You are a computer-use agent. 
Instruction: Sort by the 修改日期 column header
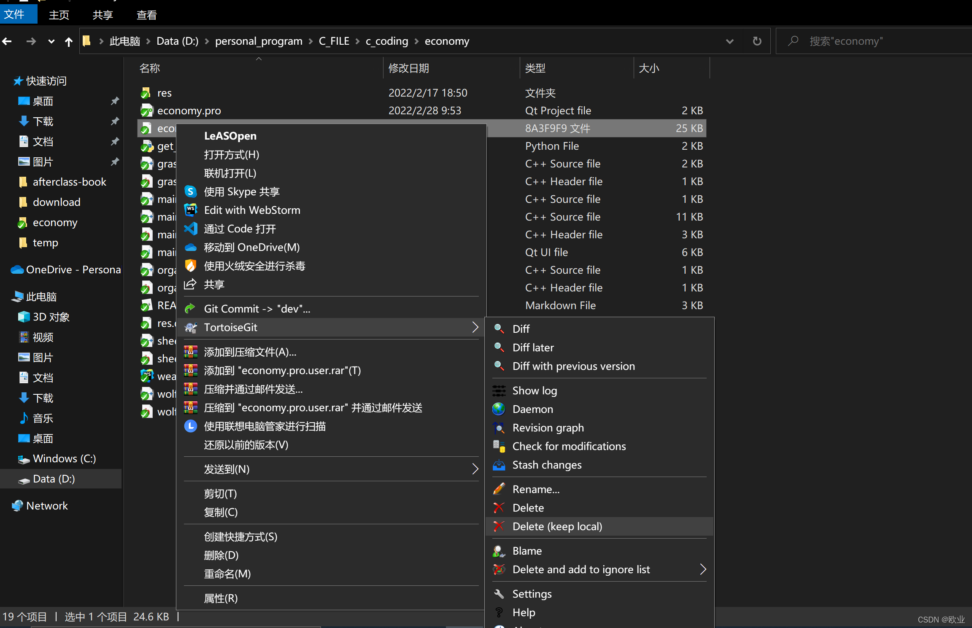[x=408, y=68]
